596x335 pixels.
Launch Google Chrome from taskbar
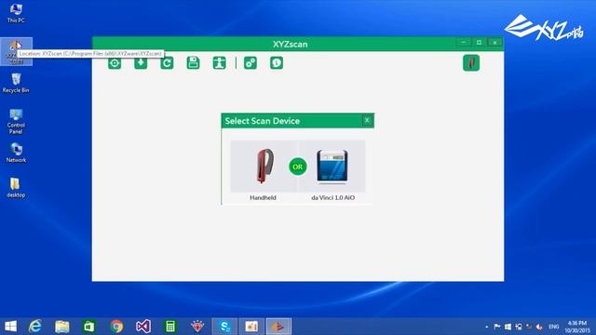tap(116, 327)
